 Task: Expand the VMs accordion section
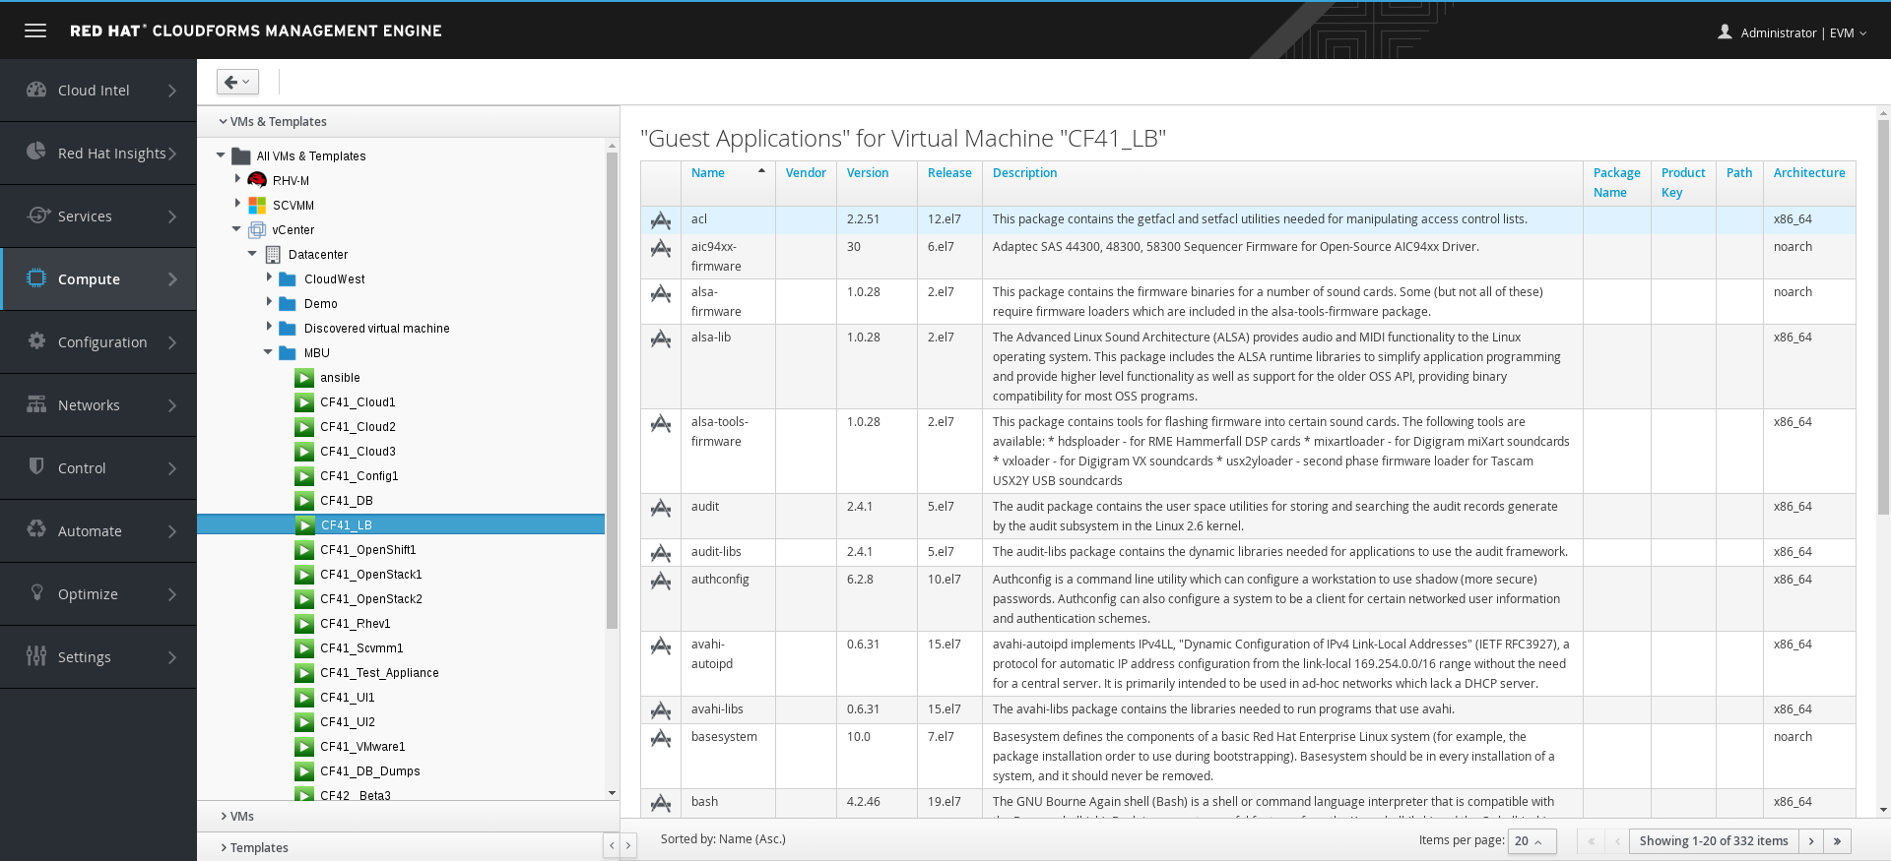(x=237, y=816)
